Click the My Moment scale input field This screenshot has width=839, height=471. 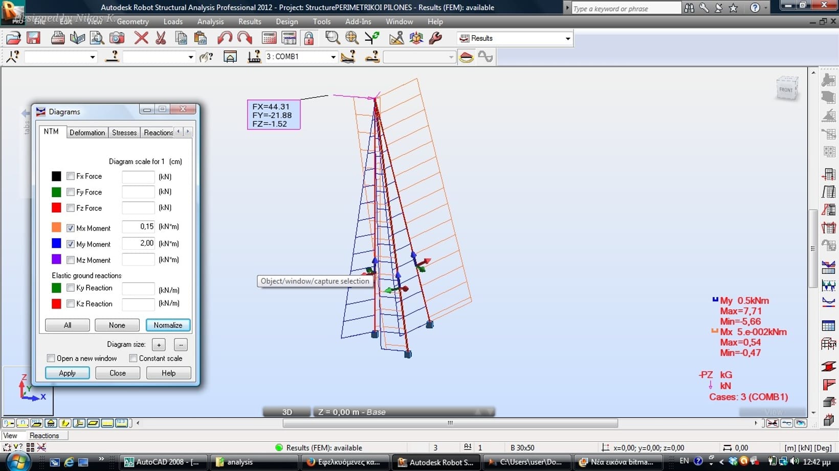[138, 244]
